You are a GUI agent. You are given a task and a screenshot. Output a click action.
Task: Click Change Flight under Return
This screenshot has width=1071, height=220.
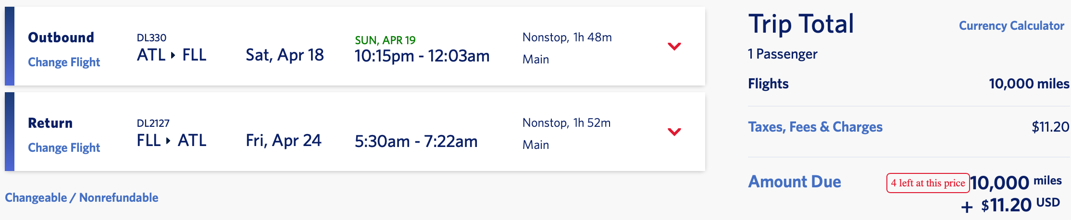(x=64, y=148)
